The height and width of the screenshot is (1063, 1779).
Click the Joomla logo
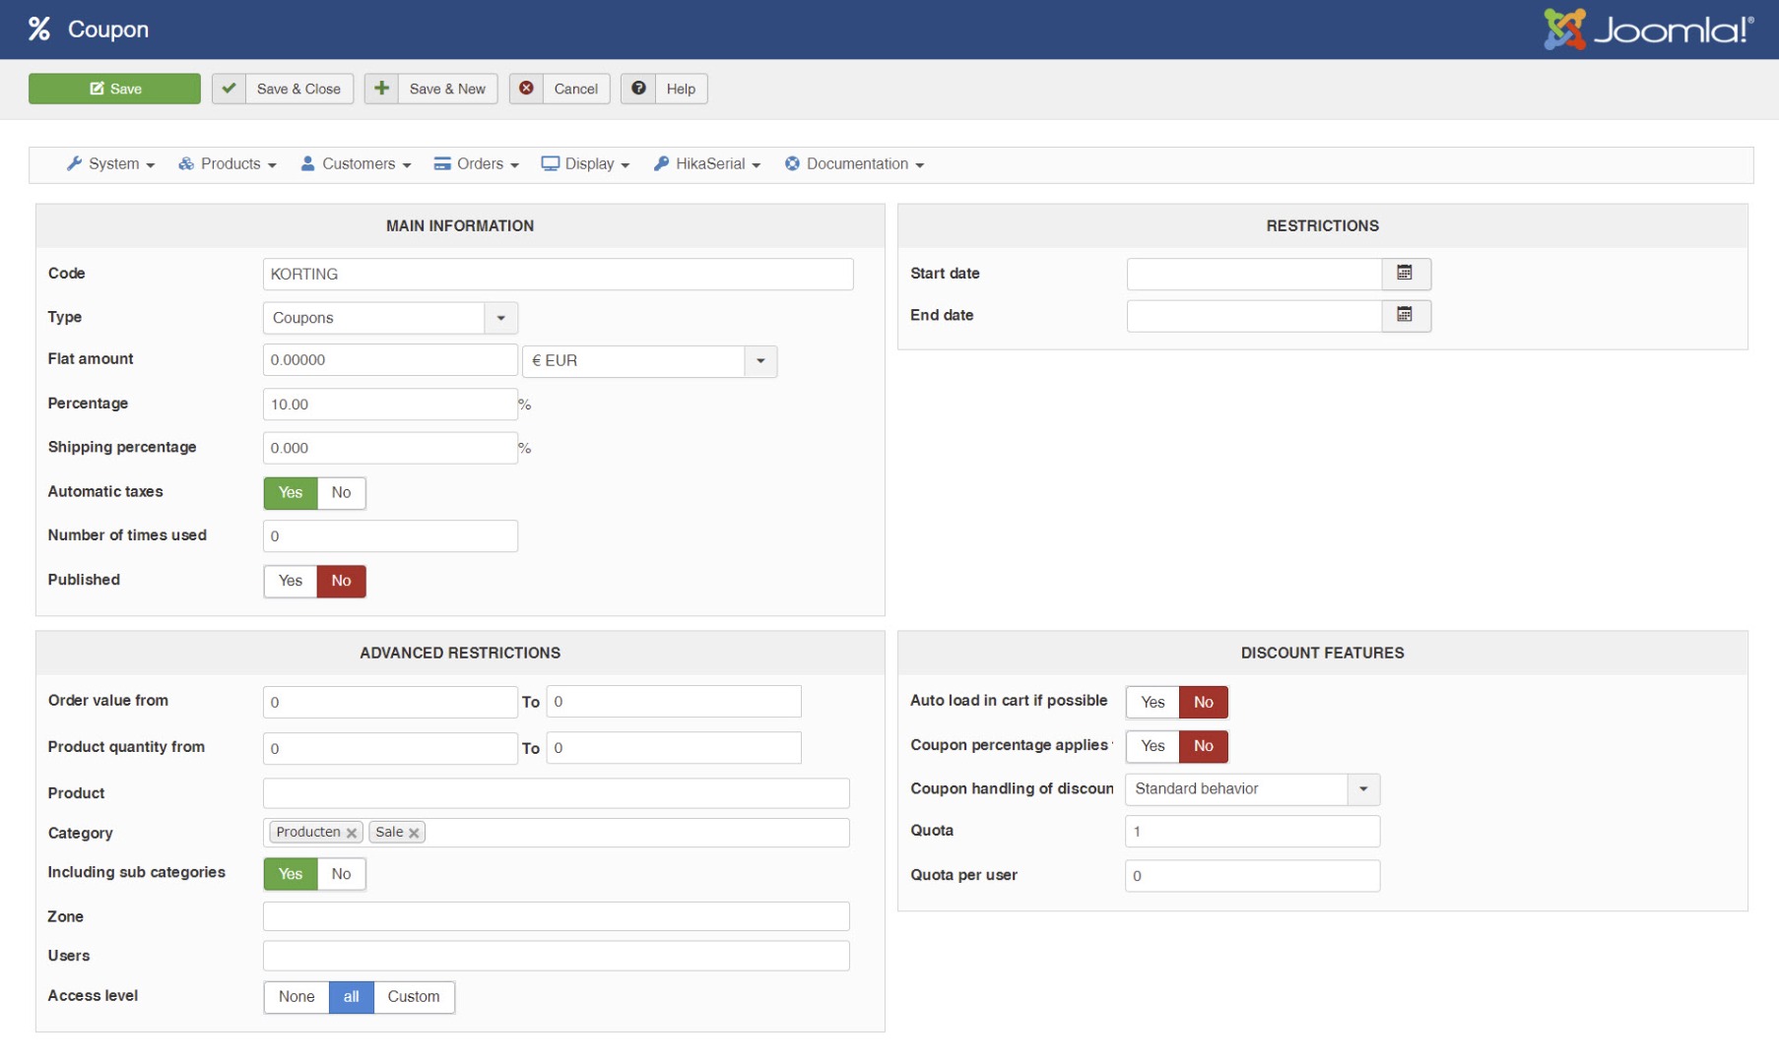pyautogui.click(x=1648, y=30)
